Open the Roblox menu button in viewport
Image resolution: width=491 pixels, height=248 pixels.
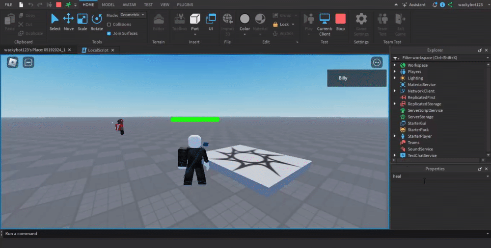pyautogui.click(x=13, y=63)
